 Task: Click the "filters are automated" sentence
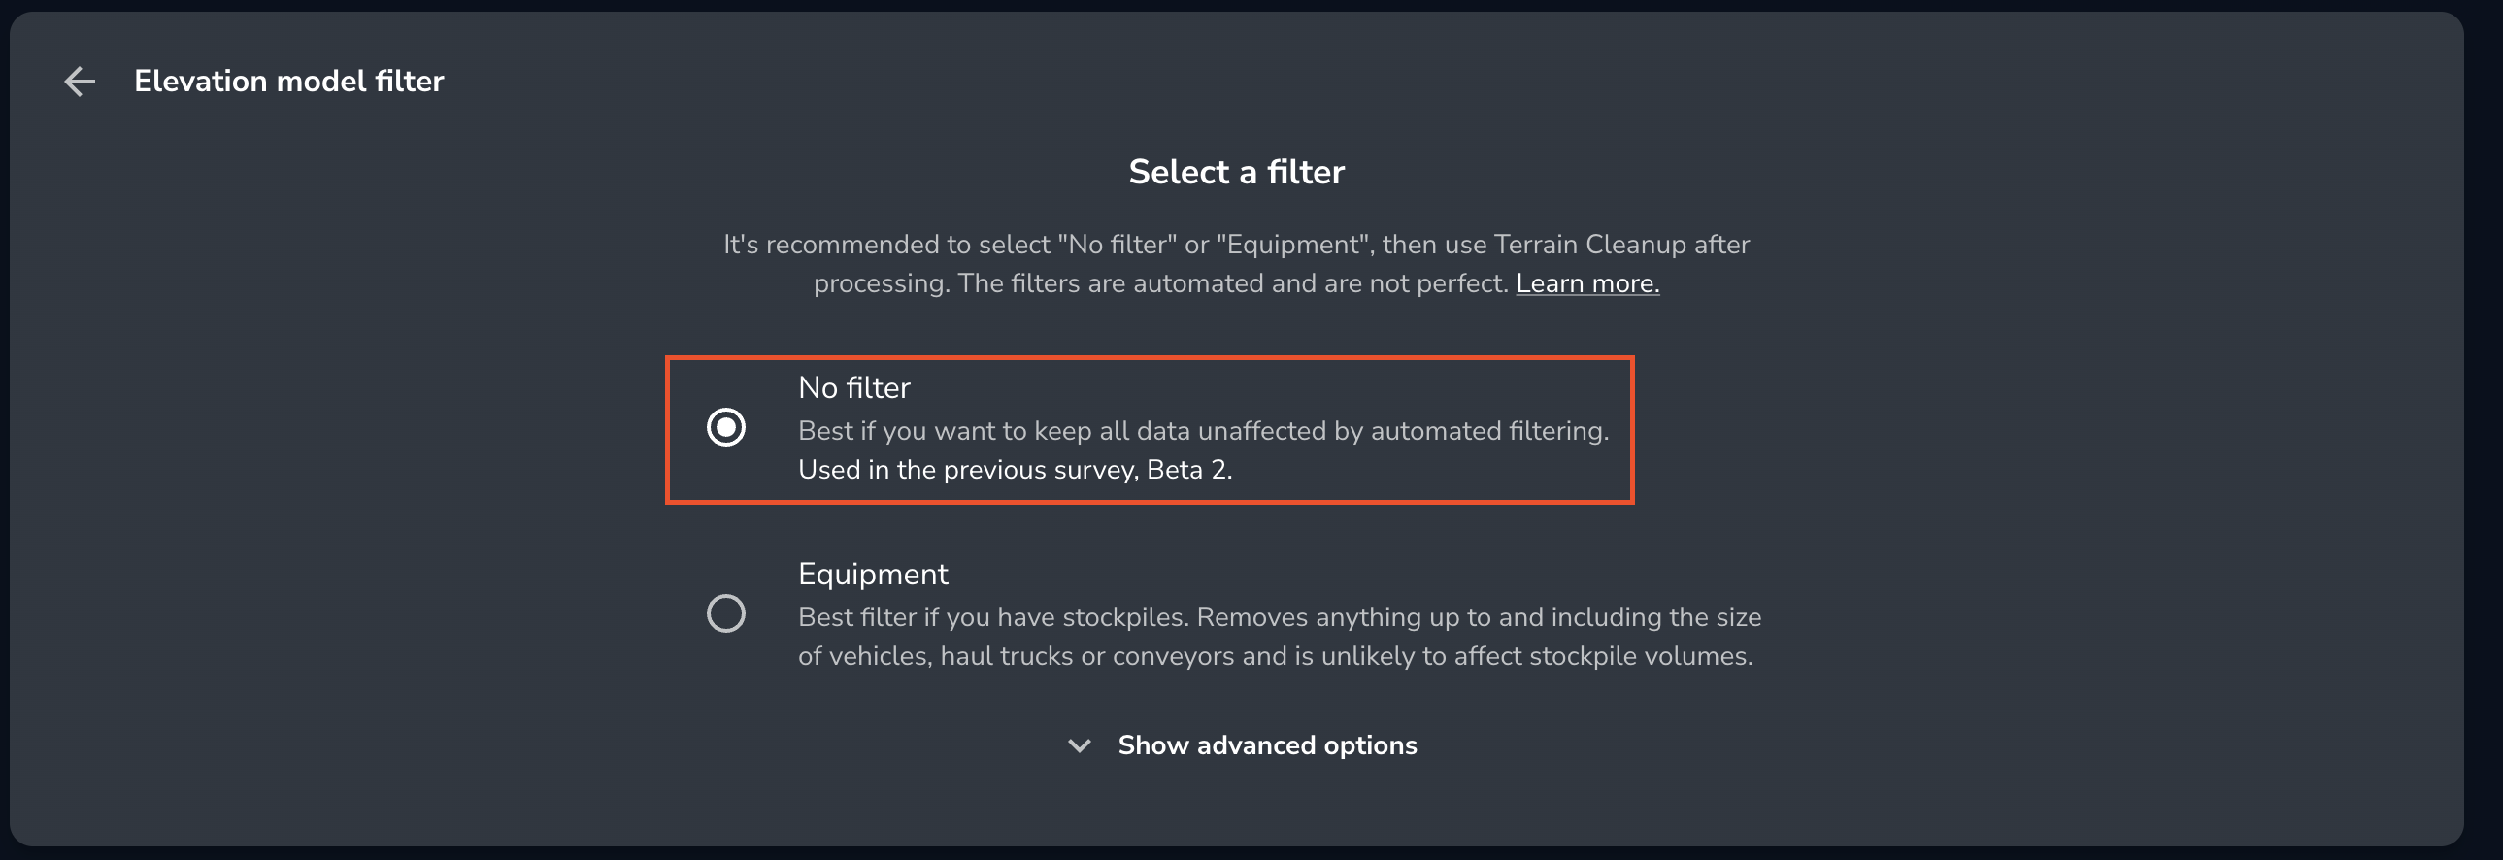(1161, 283)
